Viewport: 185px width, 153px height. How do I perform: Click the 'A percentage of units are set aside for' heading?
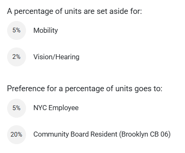(74, 11)
